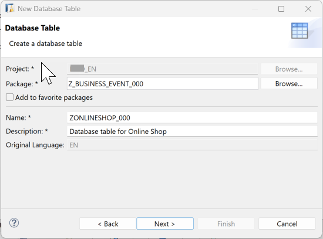Click the database table wizard icon

[x=300, y=31]
